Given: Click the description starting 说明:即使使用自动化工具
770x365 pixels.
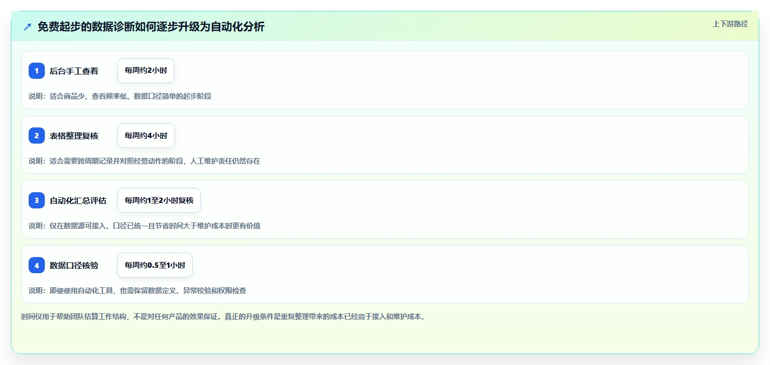Looking at the screenshot, I should pyautogui.click(x=138, y=290).
